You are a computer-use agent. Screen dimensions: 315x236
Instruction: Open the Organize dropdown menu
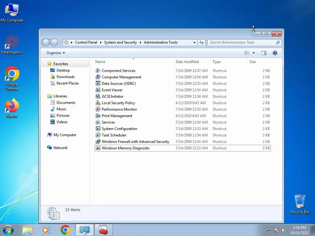(56, 53)
